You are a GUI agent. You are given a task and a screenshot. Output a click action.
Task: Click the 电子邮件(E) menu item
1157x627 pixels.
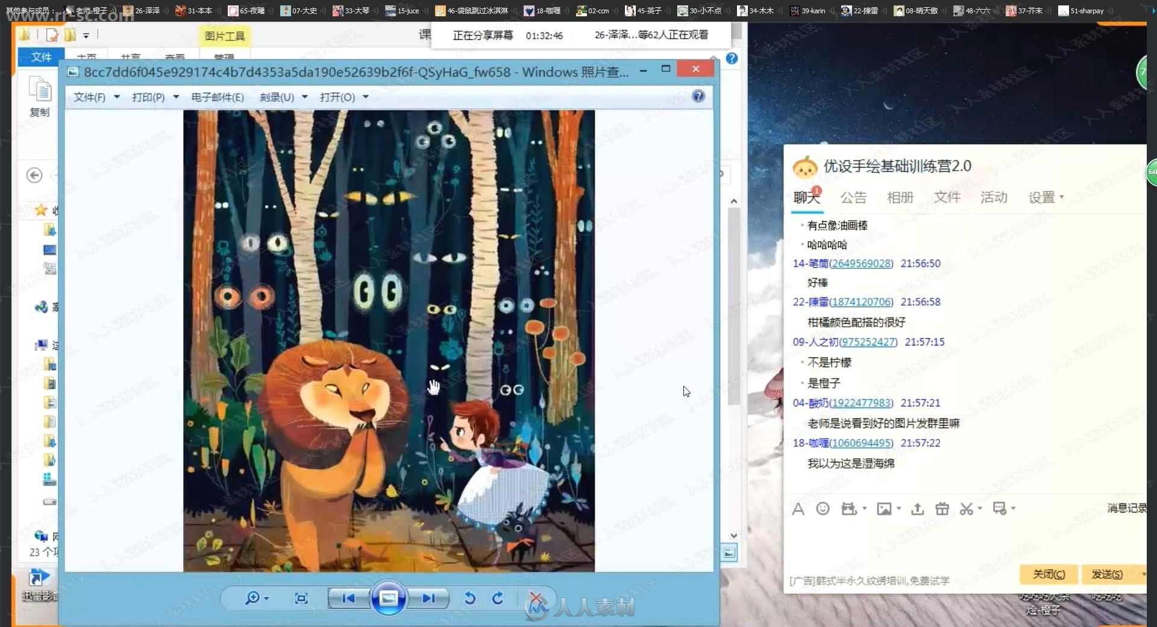218,97
